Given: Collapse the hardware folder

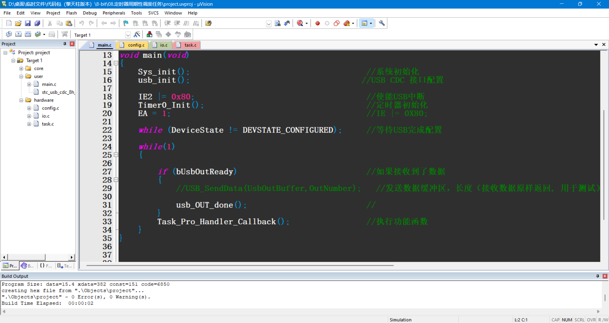Looking at the screenshot, I should point(21,100).
